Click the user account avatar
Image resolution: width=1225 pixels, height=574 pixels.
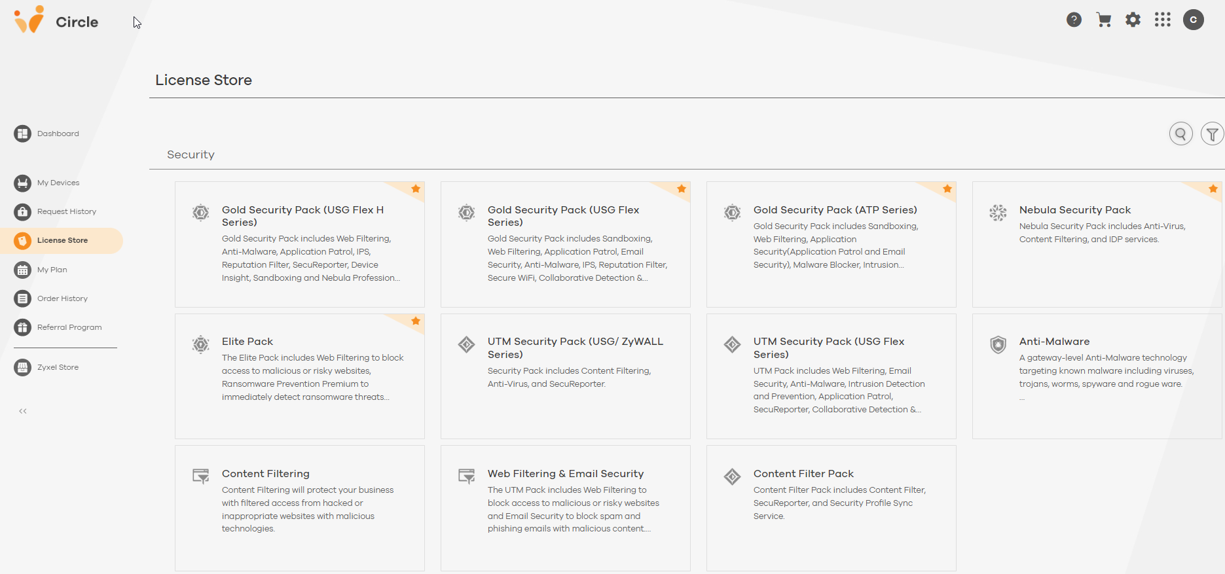[1193, 20]
